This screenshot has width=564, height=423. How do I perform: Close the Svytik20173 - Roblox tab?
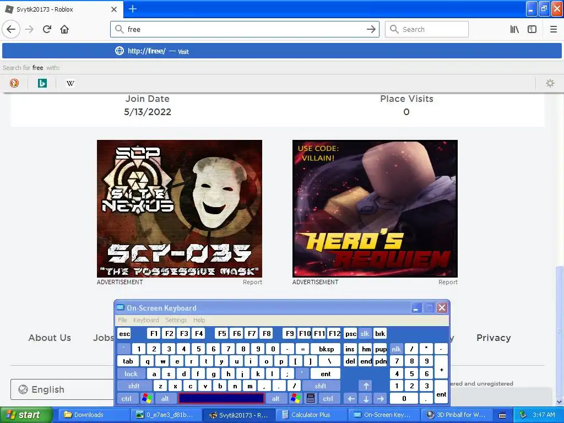(x=114, y=9)
